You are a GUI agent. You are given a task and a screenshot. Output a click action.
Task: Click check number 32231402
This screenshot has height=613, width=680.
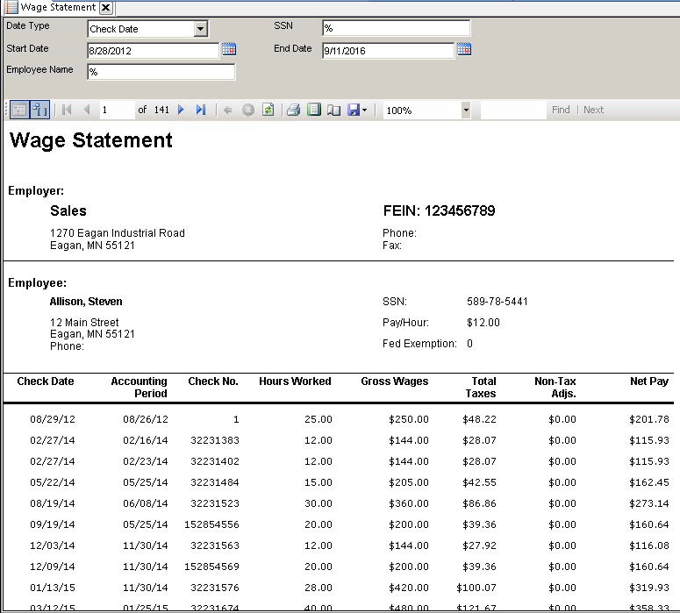click(x=215, y=461)
